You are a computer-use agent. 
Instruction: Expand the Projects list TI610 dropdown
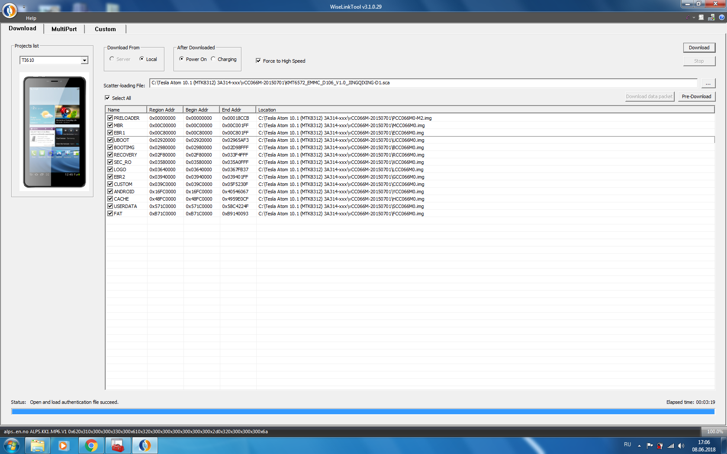click(x=84, y=61)
